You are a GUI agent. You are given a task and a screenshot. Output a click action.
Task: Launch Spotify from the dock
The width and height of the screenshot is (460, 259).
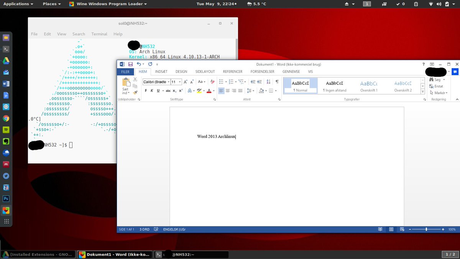coord(6,130)
